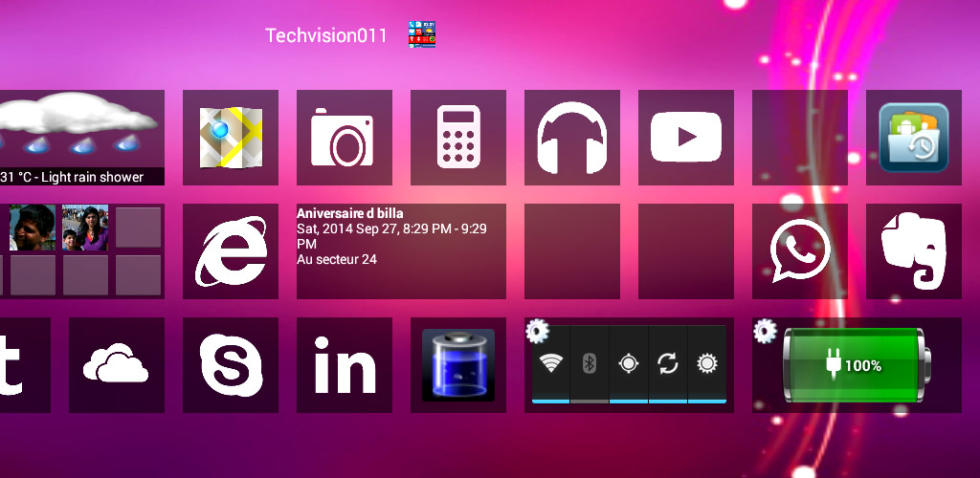Screen dimensions: 980x478
Task: Launch the Camera tile
Action: pos(345,138)
